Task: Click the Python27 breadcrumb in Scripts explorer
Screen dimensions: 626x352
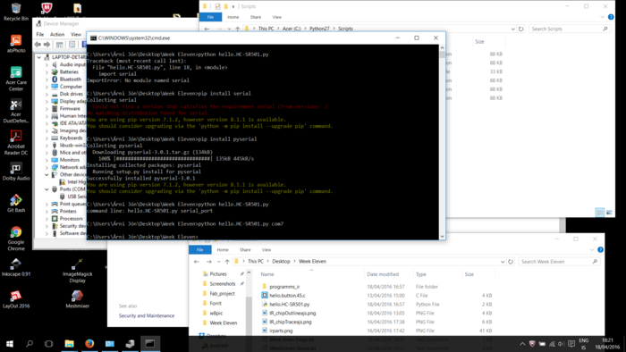Action: pyautogui.click(x=319, y=29)
